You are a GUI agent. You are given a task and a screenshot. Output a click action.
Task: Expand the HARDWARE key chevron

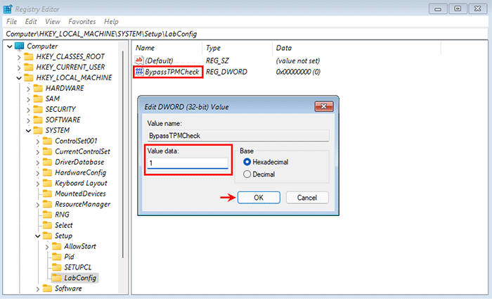(x=28, y=89)
